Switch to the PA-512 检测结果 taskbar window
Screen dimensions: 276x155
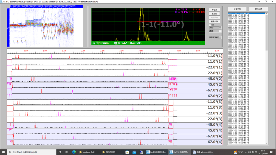click(x=179, y=152)
